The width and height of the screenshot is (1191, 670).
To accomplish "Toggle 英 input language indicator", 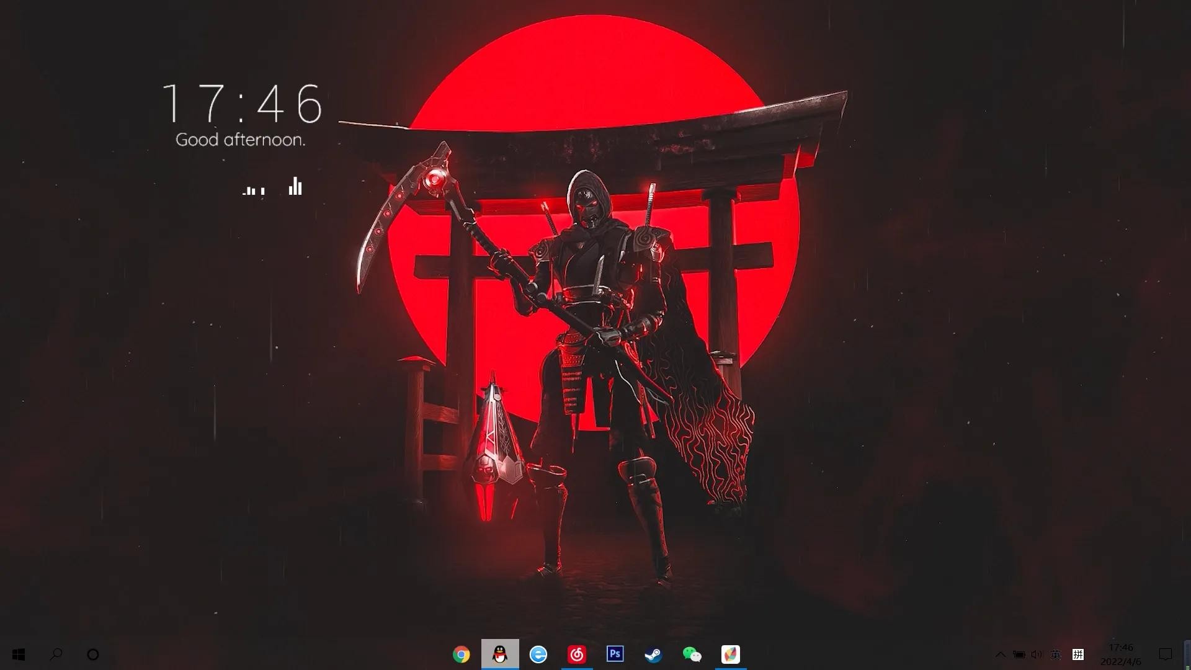I will [x=1056, y=654].
